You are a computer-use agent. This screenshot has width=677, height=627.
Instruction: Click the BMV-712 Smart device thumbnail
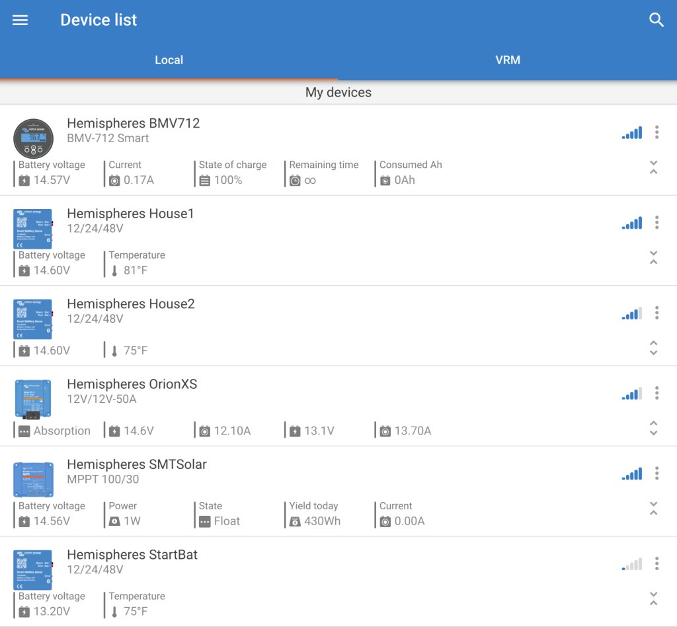33,138
